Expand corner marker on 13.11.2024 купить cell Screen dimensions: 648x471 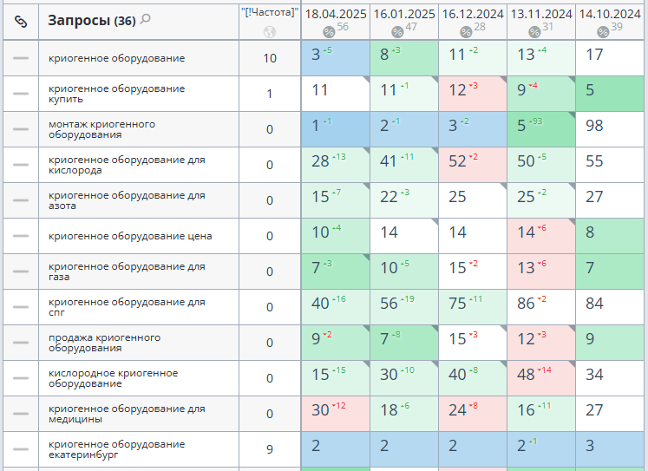tap(572, 80)
